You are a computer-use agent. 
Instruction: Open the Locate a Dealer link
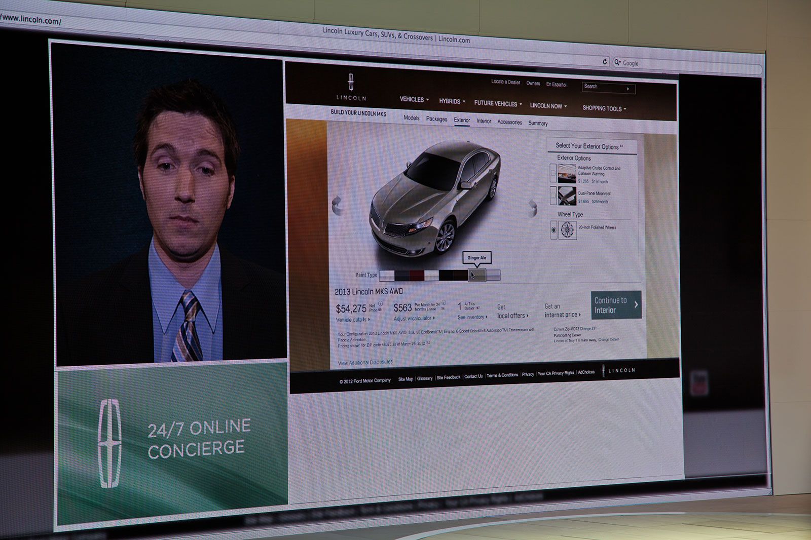pos(505,82)
